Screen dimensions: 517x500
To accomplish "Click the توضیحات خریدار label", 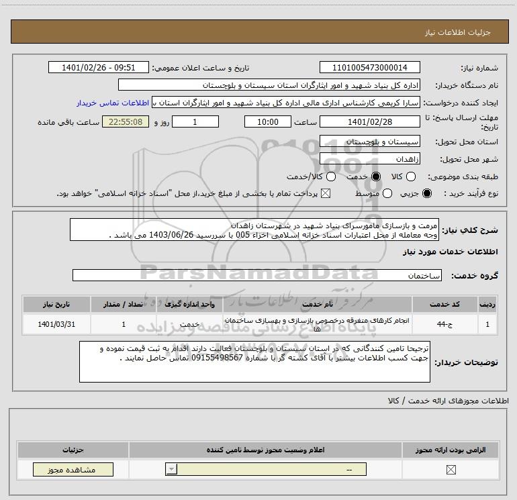I will 466,362.
